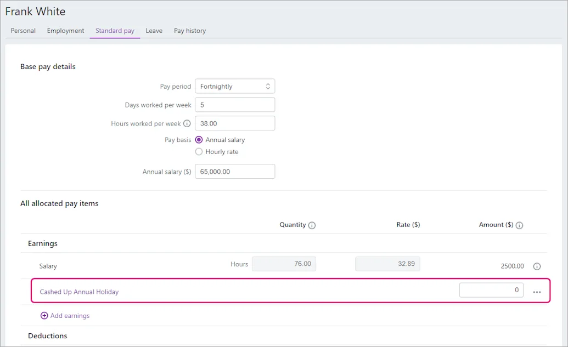Click the Cashed Up Annual Holiday link
The image size is (568, 347).
click(x=79, y=292)
